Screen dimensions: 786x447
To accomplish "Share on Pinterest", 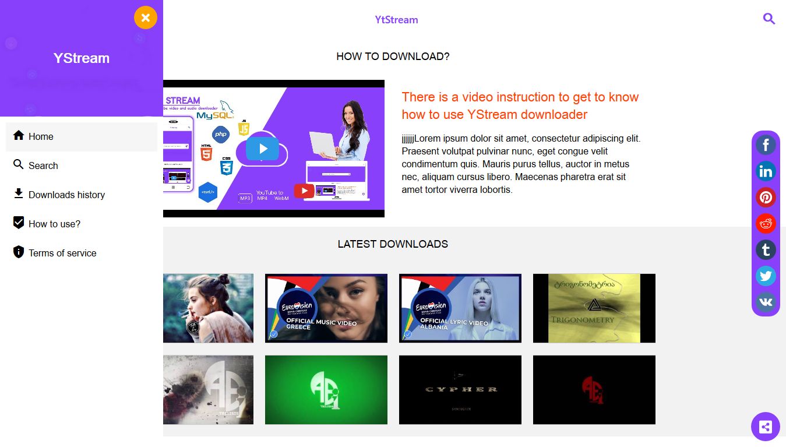I will tap(766, 198).
